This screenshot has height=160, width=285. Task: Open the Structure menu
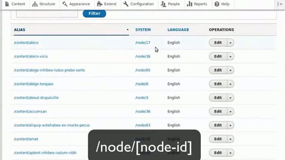coord(44,4)
